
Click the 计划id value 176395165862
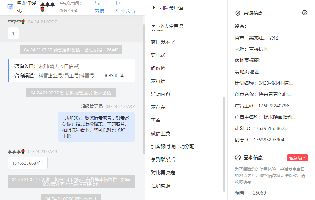[x=270, y=129]
